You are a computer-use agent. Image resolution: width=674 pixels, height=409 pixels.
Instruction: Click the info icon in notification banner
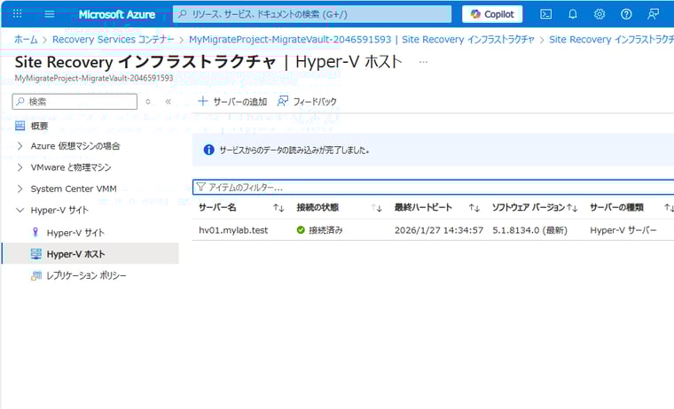[208, 150]
